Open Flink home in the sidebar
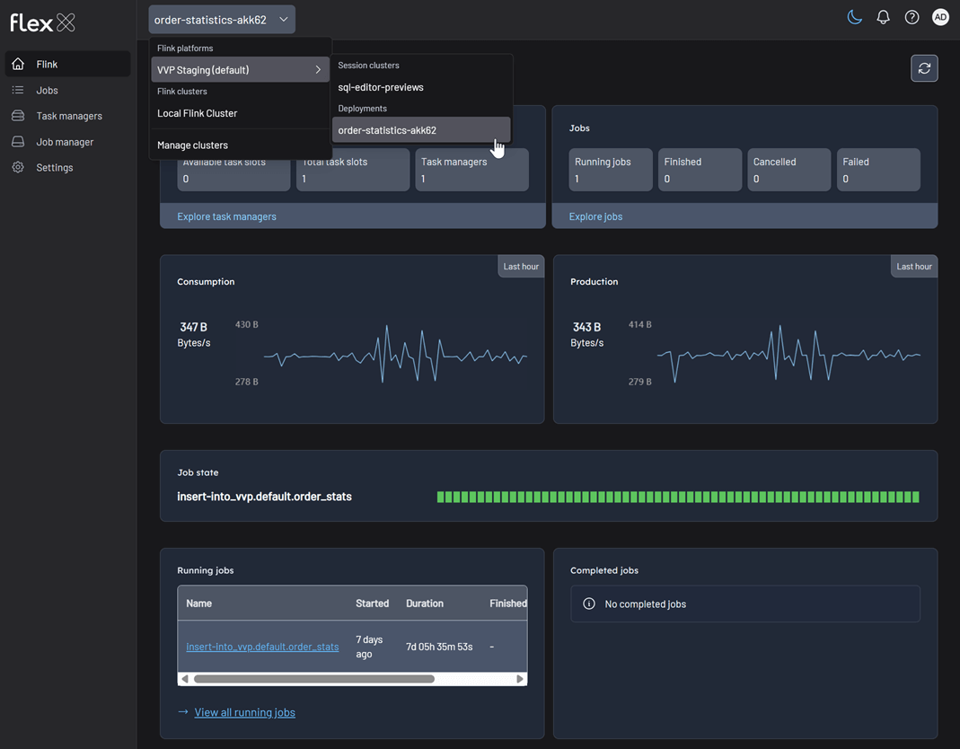The height and width of the screenshot is (749, 960). [x=47, y=65]
